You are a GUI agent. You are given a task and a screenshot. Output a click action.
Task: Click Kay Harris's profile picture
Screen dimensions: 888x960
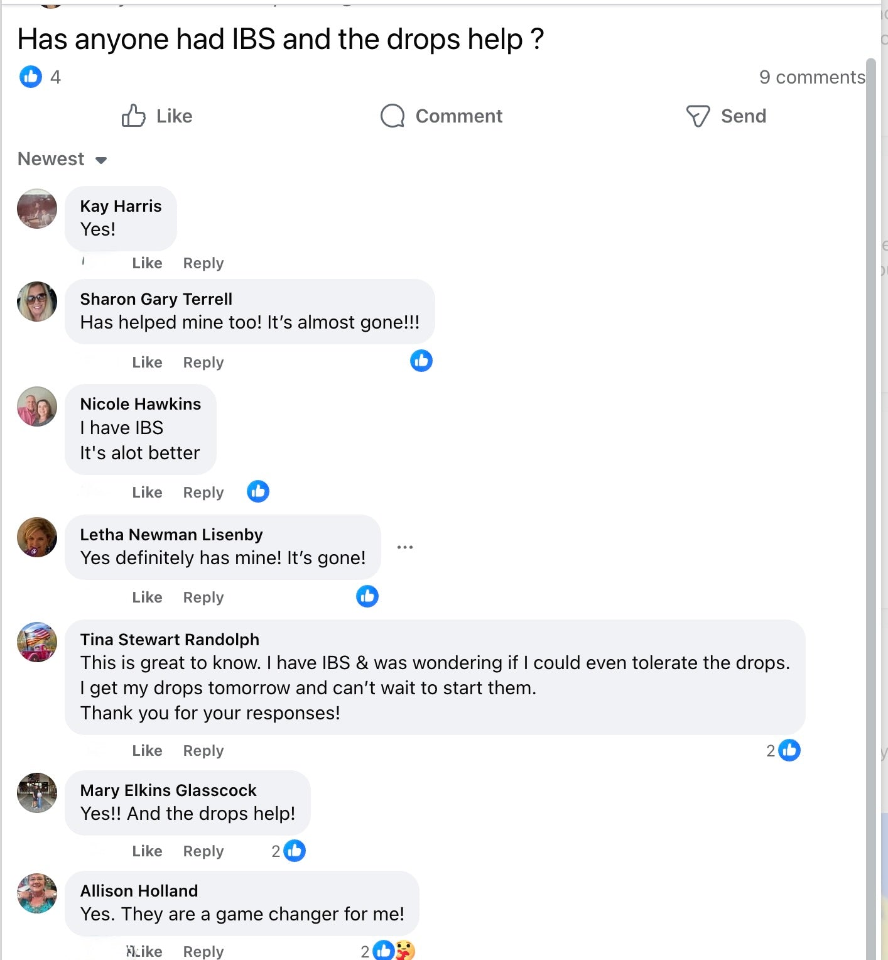pos(37,209)
